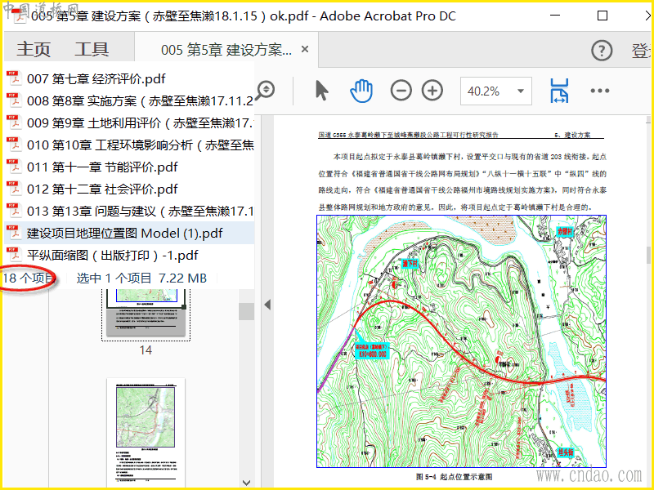Select file 011 第十一章 节能评价.pdf

pos(102,167)
